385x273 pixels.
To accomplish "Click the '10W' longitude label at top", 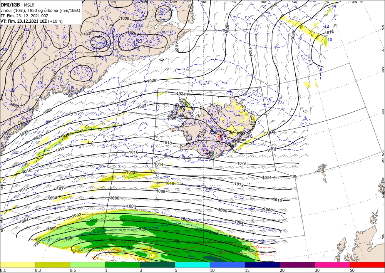I will [x=263, y=2].
